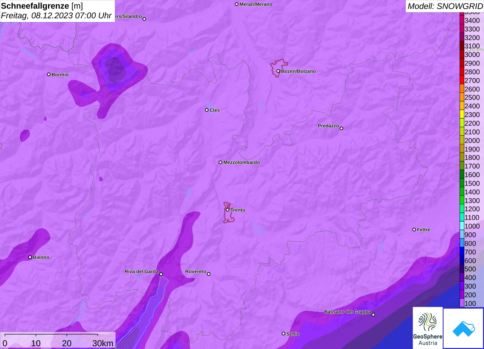Screen dimensions: 484x349
Task: Click the Cles city marker
Action: coord(206,110)
